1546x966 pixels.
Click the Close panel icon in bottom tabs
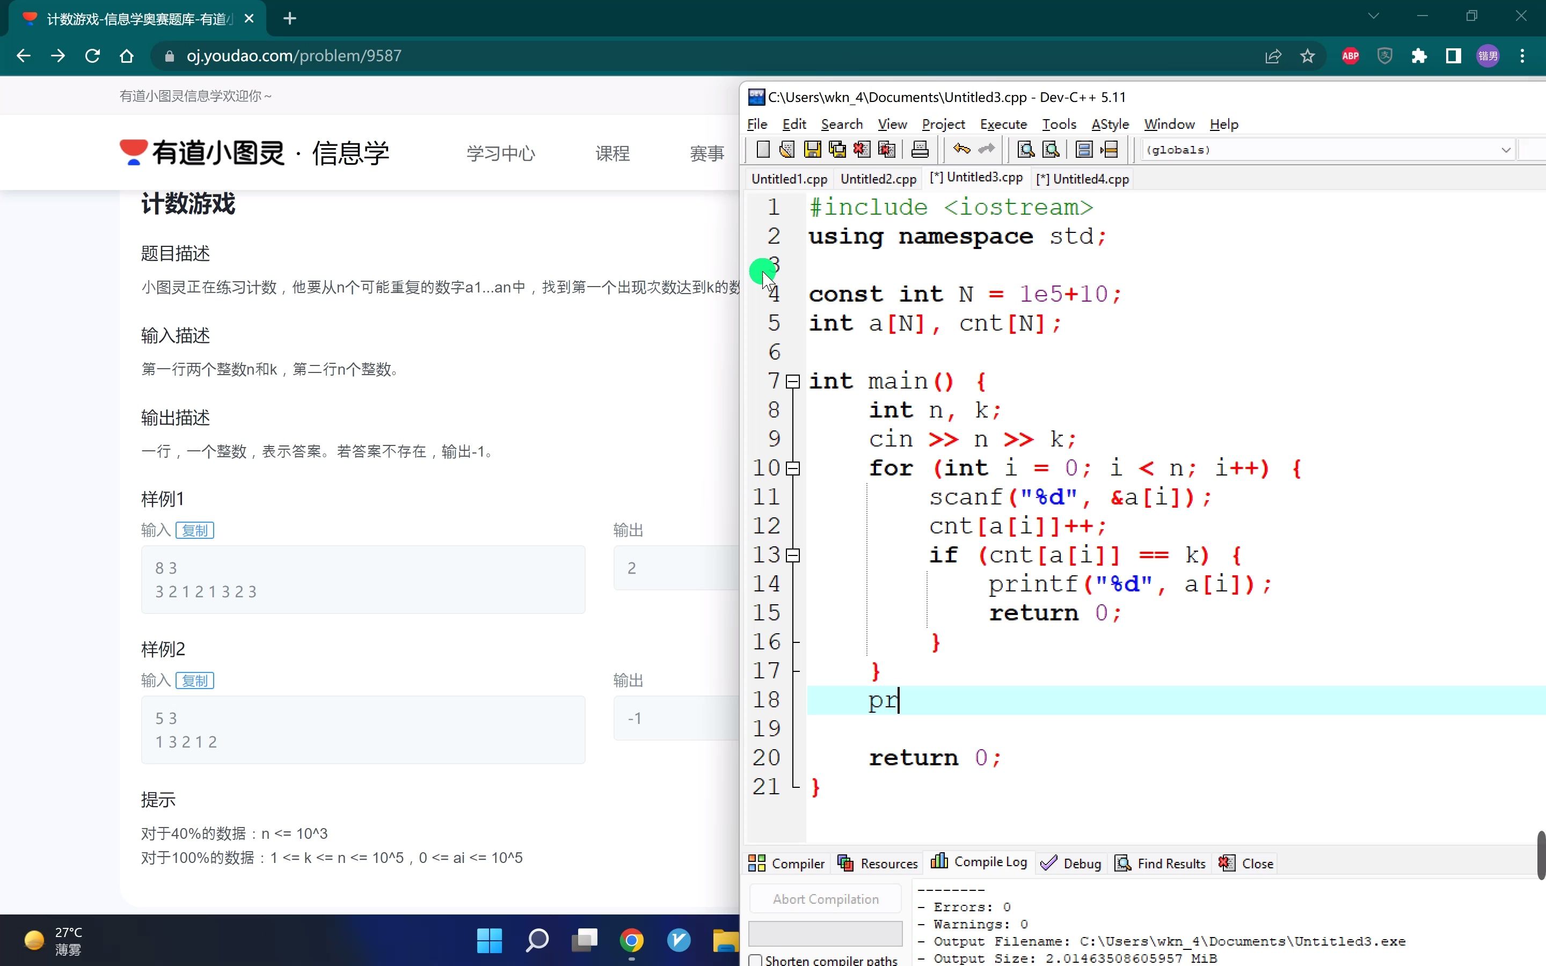click(1227, 863)
